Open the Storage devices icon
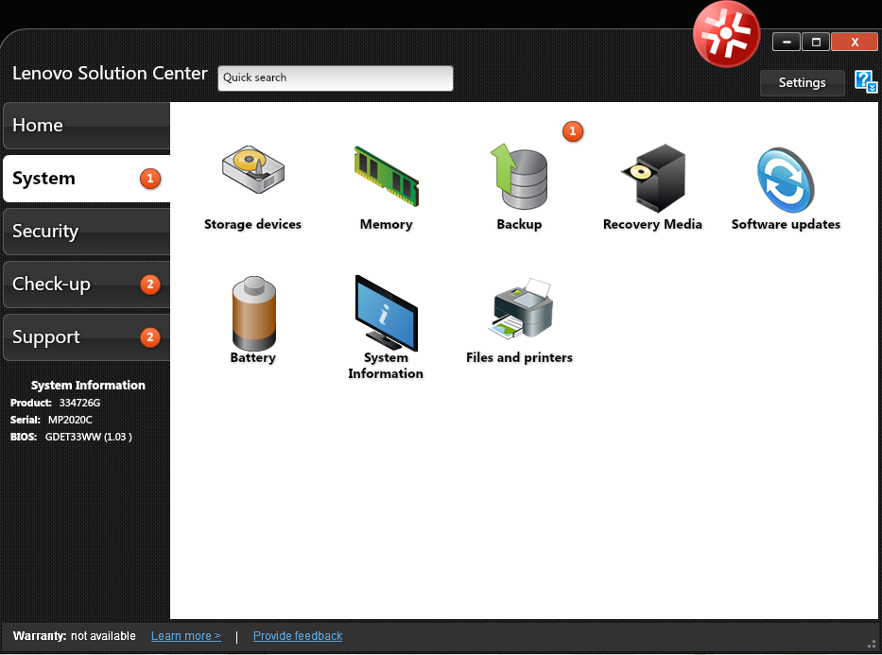 click(253, 169)
